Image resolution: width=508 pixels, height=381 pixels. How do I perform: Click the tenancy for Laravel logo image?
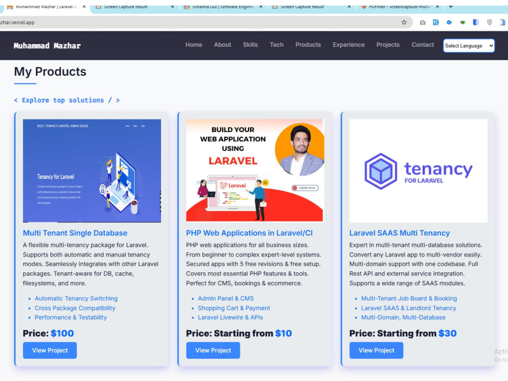[418, 171]
